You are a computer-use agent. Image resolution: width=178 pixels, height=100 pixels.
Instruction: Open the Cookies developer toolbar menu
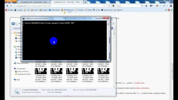[x=19, y=10]
